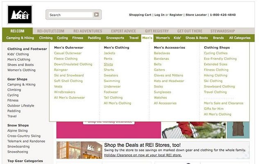Open the All Categories menu

pos(240,38)
